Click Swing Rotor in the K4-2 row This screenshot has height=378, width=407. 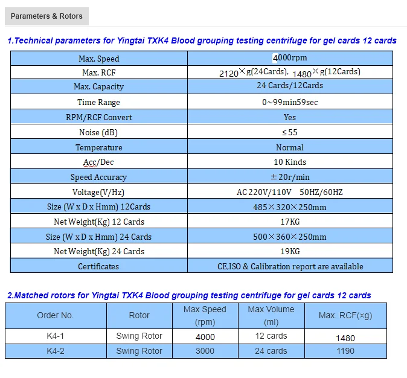(x=139, y=351)
